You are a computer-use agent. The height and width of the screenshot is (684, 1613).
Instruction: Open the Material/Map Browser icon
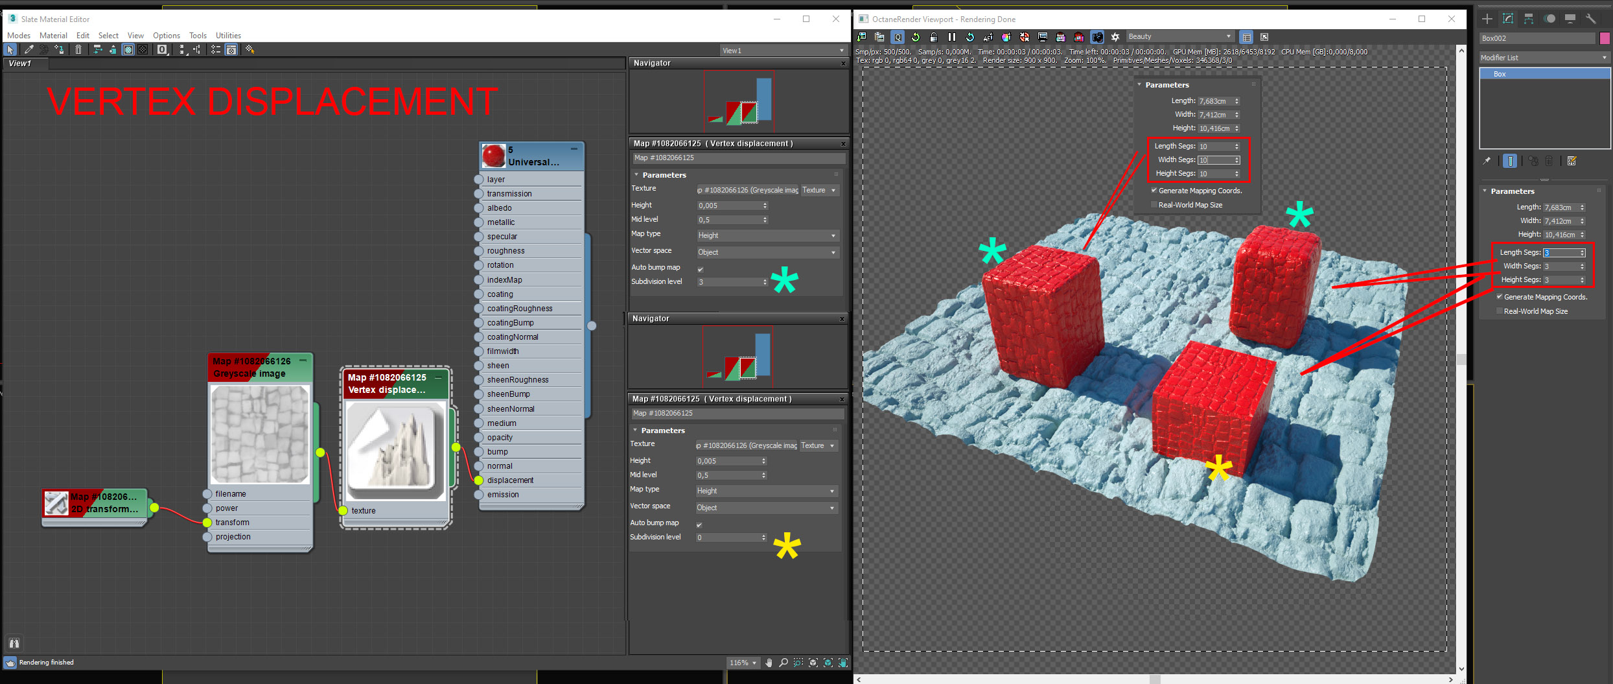pyautogui.click(x=216, y=50)
